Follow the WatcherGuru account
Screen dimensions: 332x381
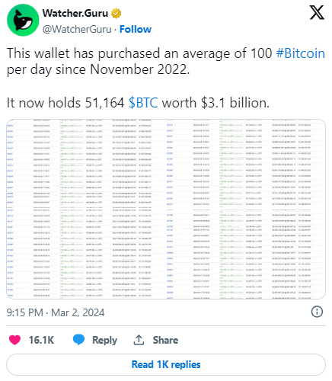(x=136, y=29)
